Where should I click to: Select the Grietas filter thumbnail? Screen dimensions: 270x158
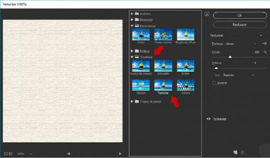(186, 66)
